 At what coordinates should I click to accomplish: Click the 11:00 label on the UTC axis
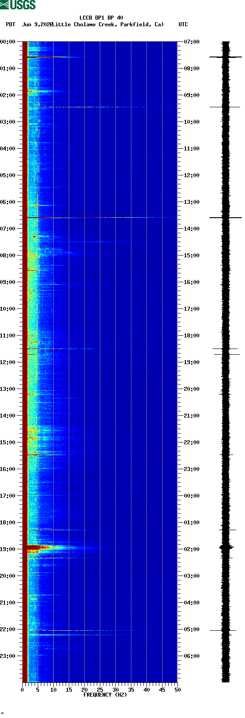(x=192, y=149)
